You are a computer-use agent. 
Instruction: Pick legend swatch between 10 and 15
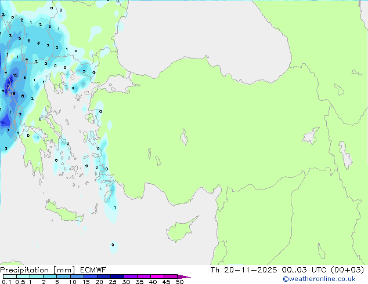[77, 276]
